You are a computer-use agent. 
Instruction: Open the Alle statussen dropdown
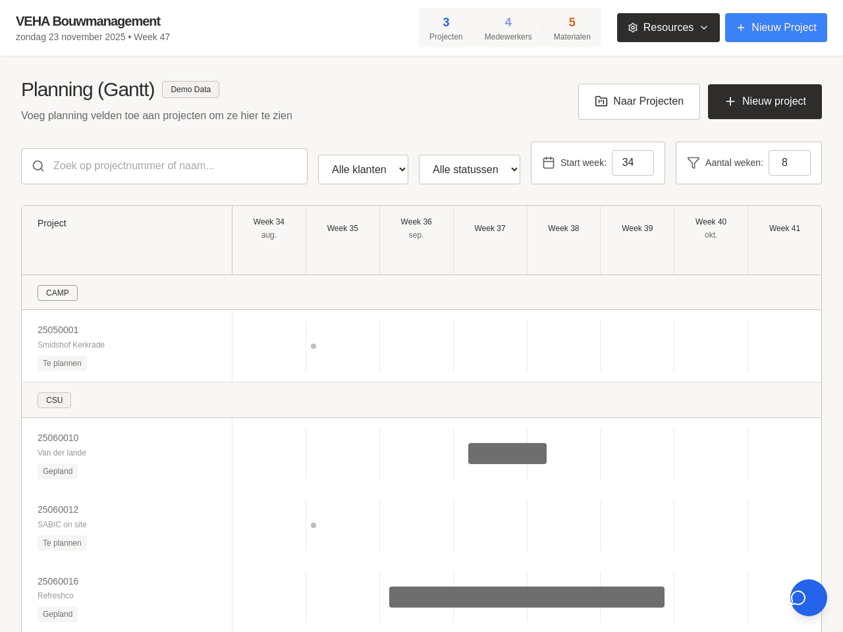click(470, 169)
